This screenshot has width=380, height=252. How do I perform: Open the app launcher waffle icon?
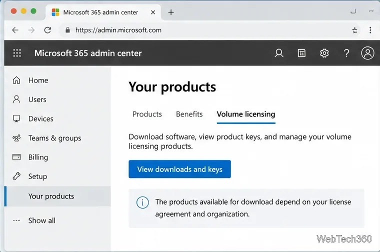pos(17,53)
